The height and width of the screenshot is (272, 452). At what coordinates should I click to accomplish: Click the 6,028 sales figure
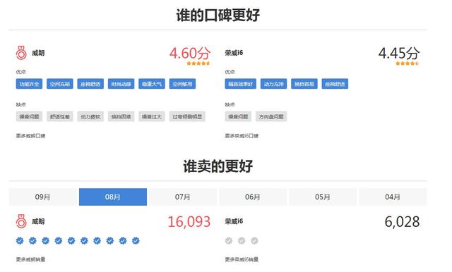click(x=402, y=222)
